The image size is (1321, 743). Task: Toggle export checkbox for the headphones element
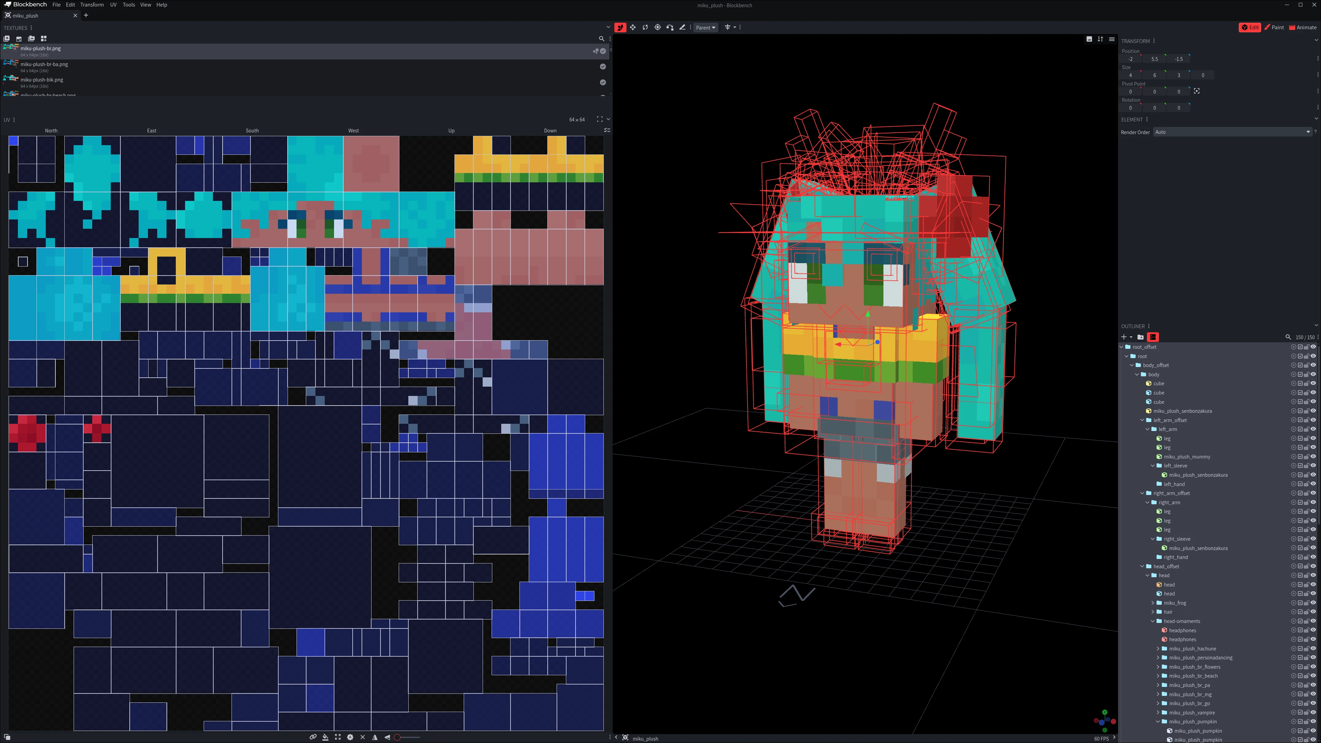click(1300, 630)
